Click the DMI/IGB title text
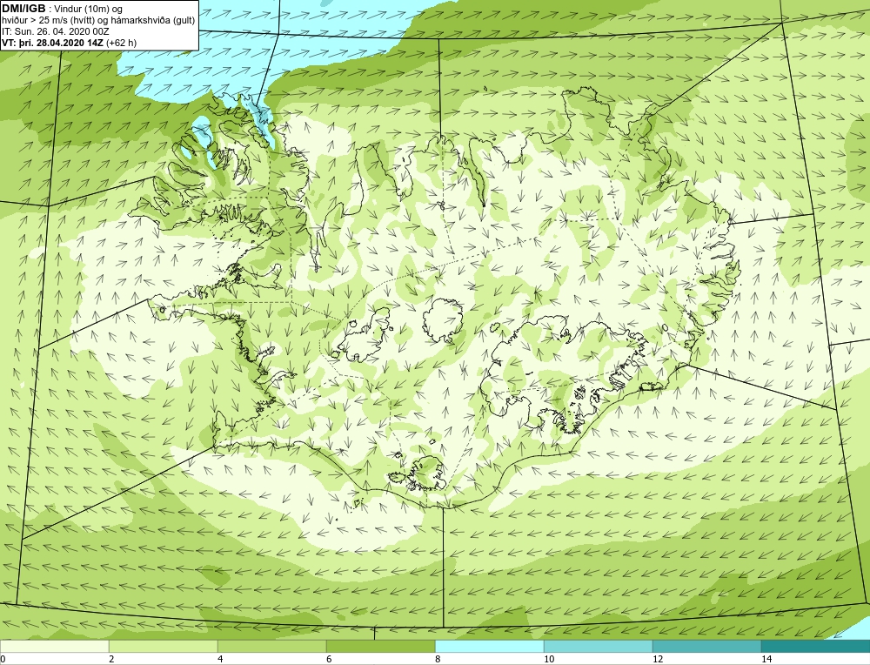 [x=23, y=9]
